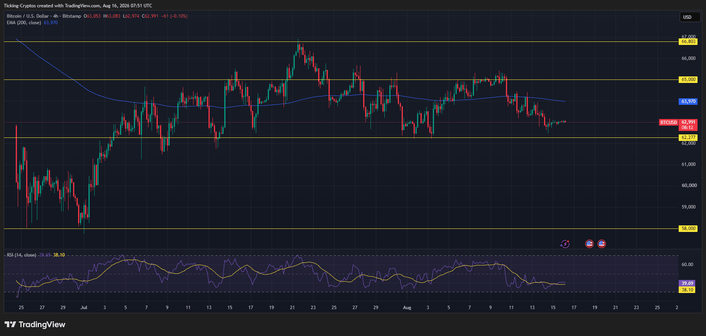Image resolution: width=706 pixels, height=336 pixels.
Task: Select the EMA (200, close) indicator legend
Action: point(24,23)
